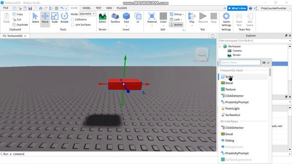292x164 pixels.
Task: Switch to the HOME ribbon tab
Action: pos(74,8)
